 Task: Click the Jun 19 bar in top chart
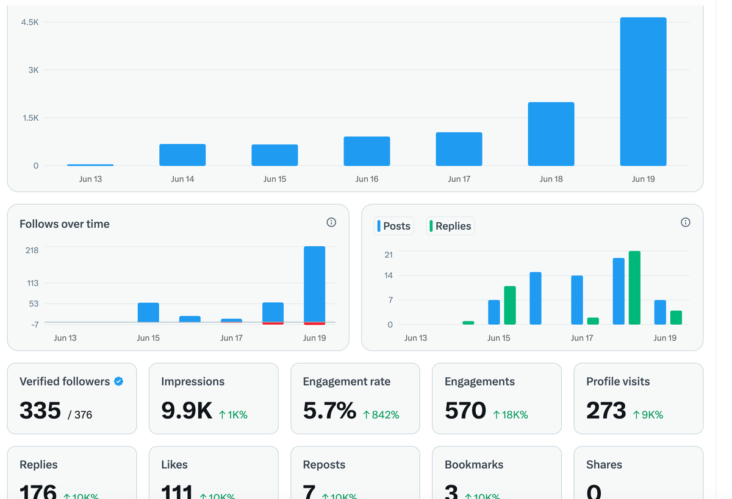click(643, 91)
